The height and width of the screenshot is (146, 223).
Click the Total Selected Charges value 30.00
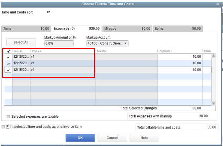(197, 108)
